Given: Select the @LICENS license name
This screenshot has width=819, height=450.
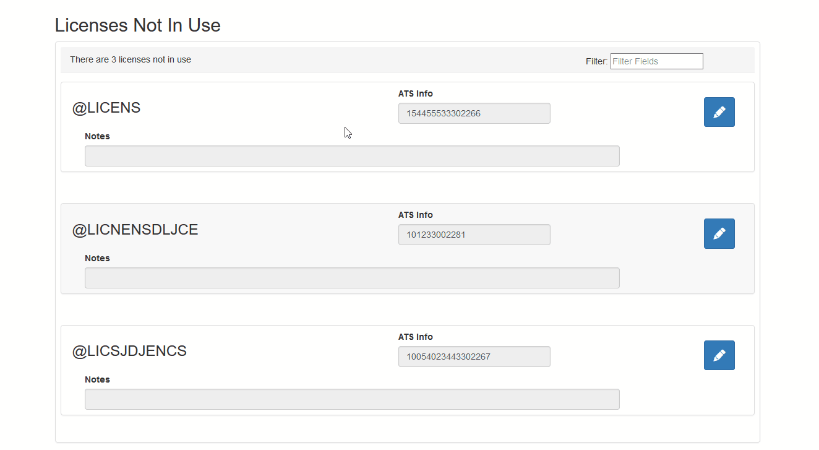Looking at the screenshot, I should tap(106, 108).
